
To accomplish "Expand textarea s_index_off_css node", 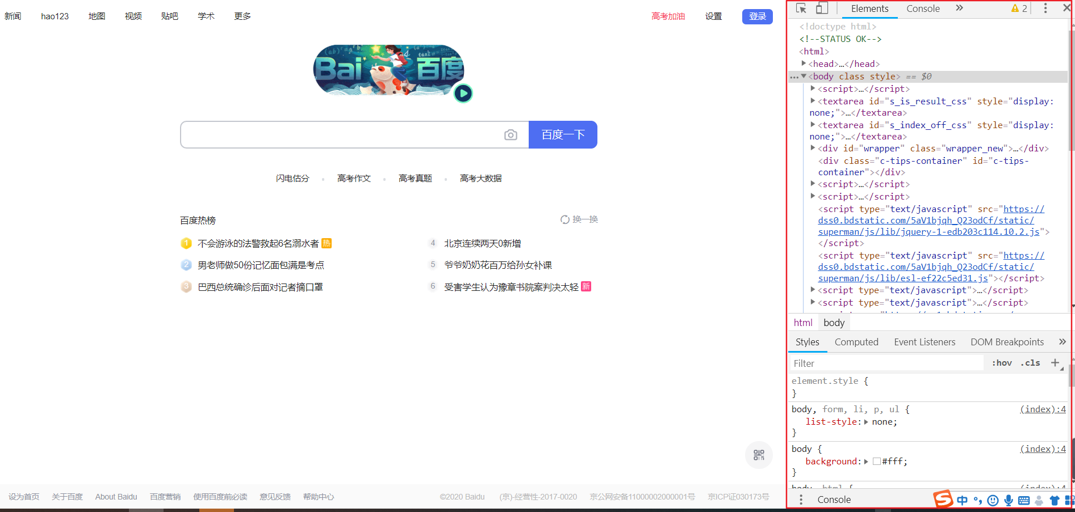I will click(813, 125).
